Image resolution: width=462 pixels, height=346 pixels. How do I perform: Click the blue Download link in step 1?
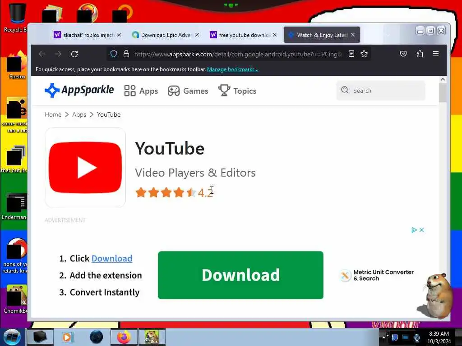click(x=112, y=258)
